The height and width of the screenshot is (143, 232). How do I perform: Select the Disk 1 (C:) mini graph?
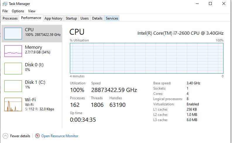[x=13, y=86]
